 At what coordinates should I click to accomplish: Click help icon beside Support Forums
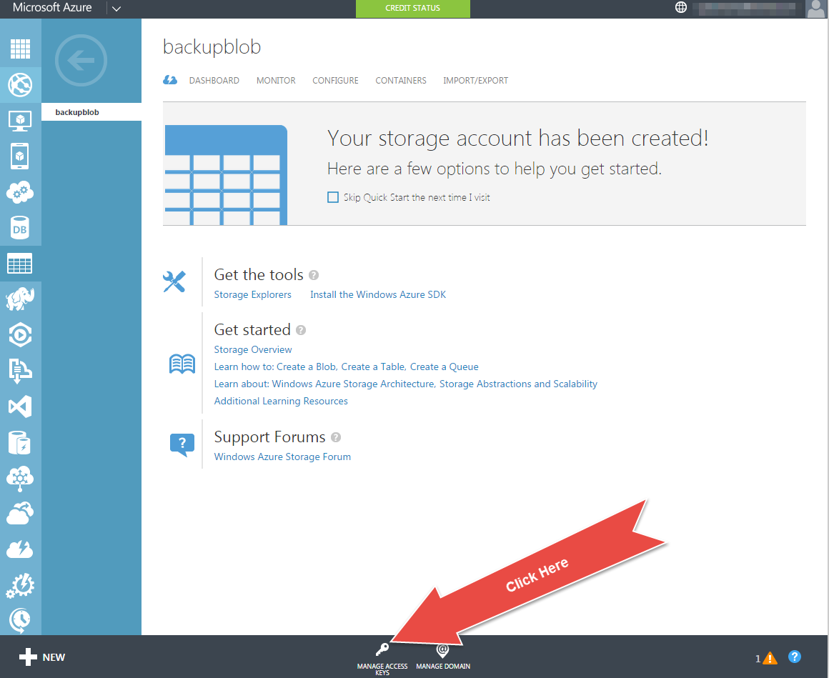click(336, 437)
